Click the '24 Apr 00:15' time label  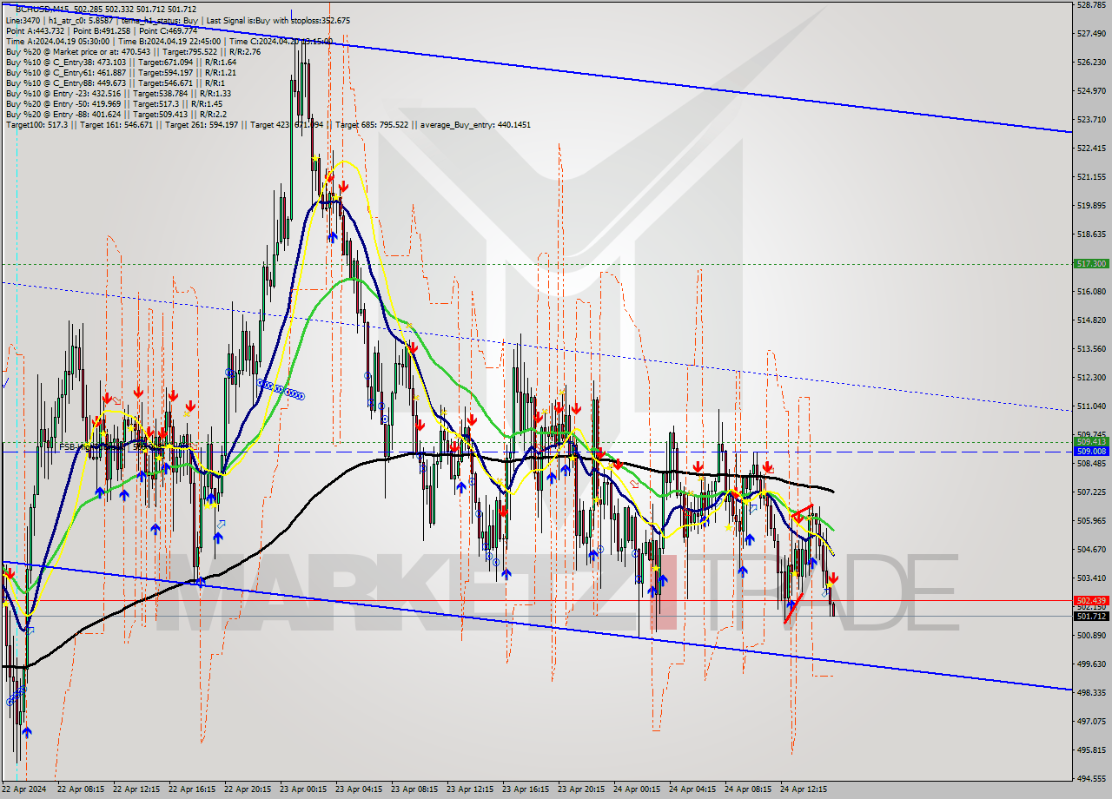pyautogui.click(x=637, y=789)
